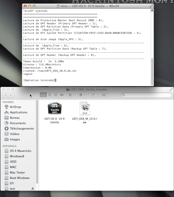Click the Finder sidebar scrollbar
Viewport: 174px width, 197px height.
coord(37,142)
